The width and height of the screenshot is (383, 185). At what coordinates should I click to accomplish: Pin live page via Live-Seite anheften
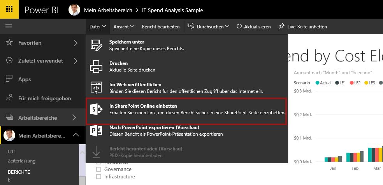pyautogui.click(x=302, y=27)
